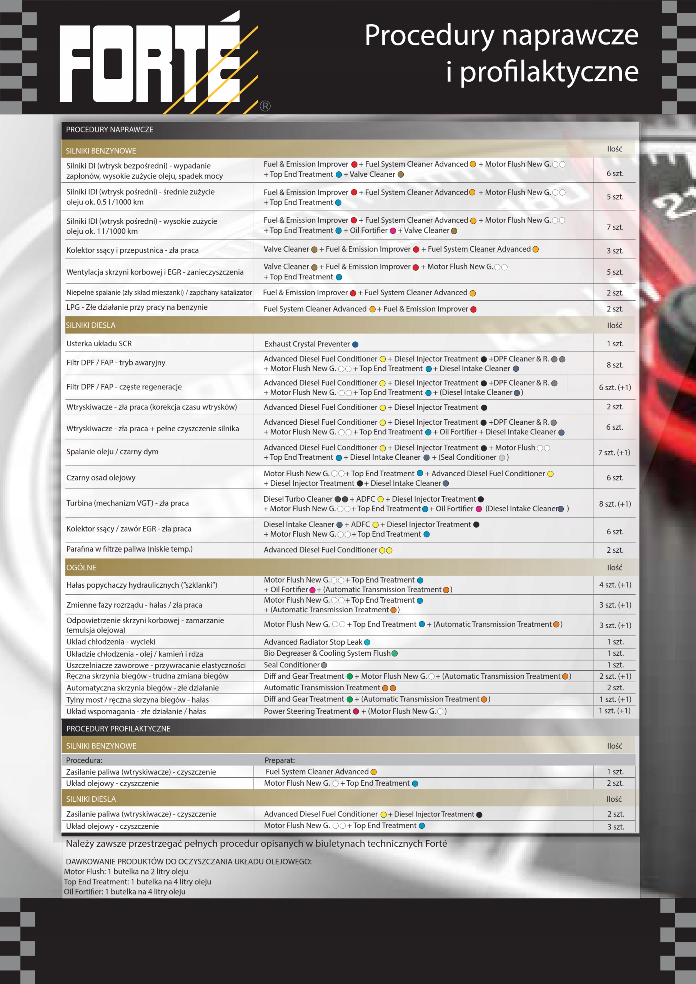Image resolution: width=696 pixels, height=984 pixels.
Task: Select "Ręczna skrzynia biegów - trudna zmiana biegów"
Action: click(x=148, y=676)
